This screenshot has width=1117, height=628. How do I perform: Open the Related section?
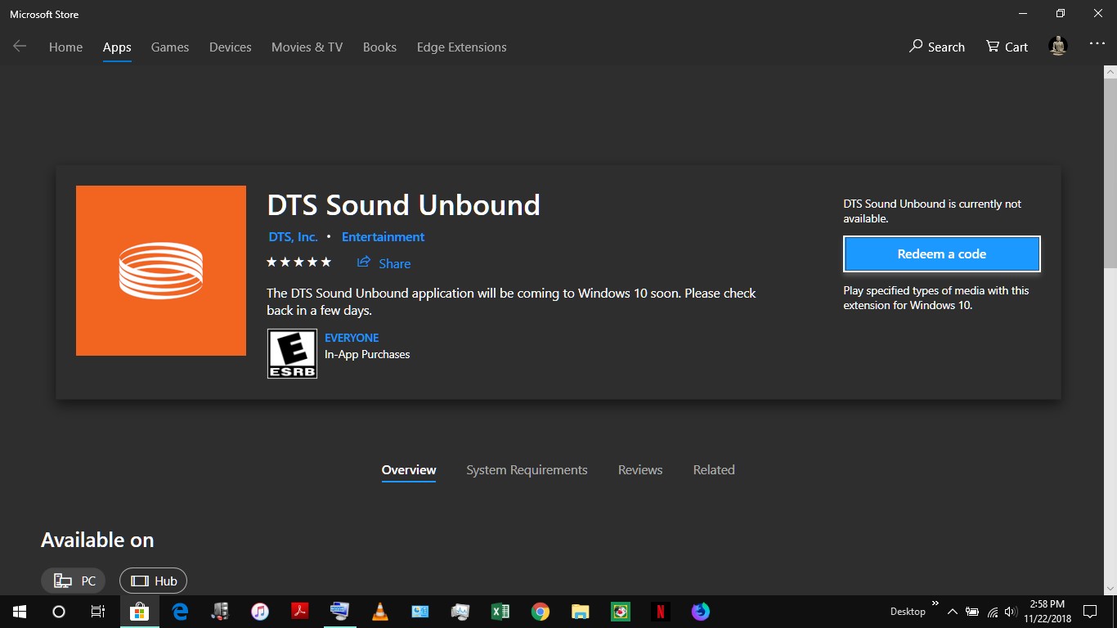(714, 470)
